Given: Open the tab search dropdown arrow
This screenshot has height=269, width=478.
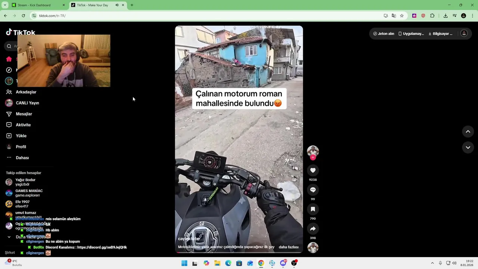Looking at the screenshot, I should click(5, 5).
